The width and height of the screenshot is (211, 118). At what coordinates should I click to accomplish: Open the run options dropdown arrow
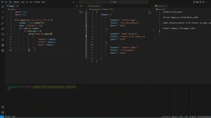tap(79, 6)
